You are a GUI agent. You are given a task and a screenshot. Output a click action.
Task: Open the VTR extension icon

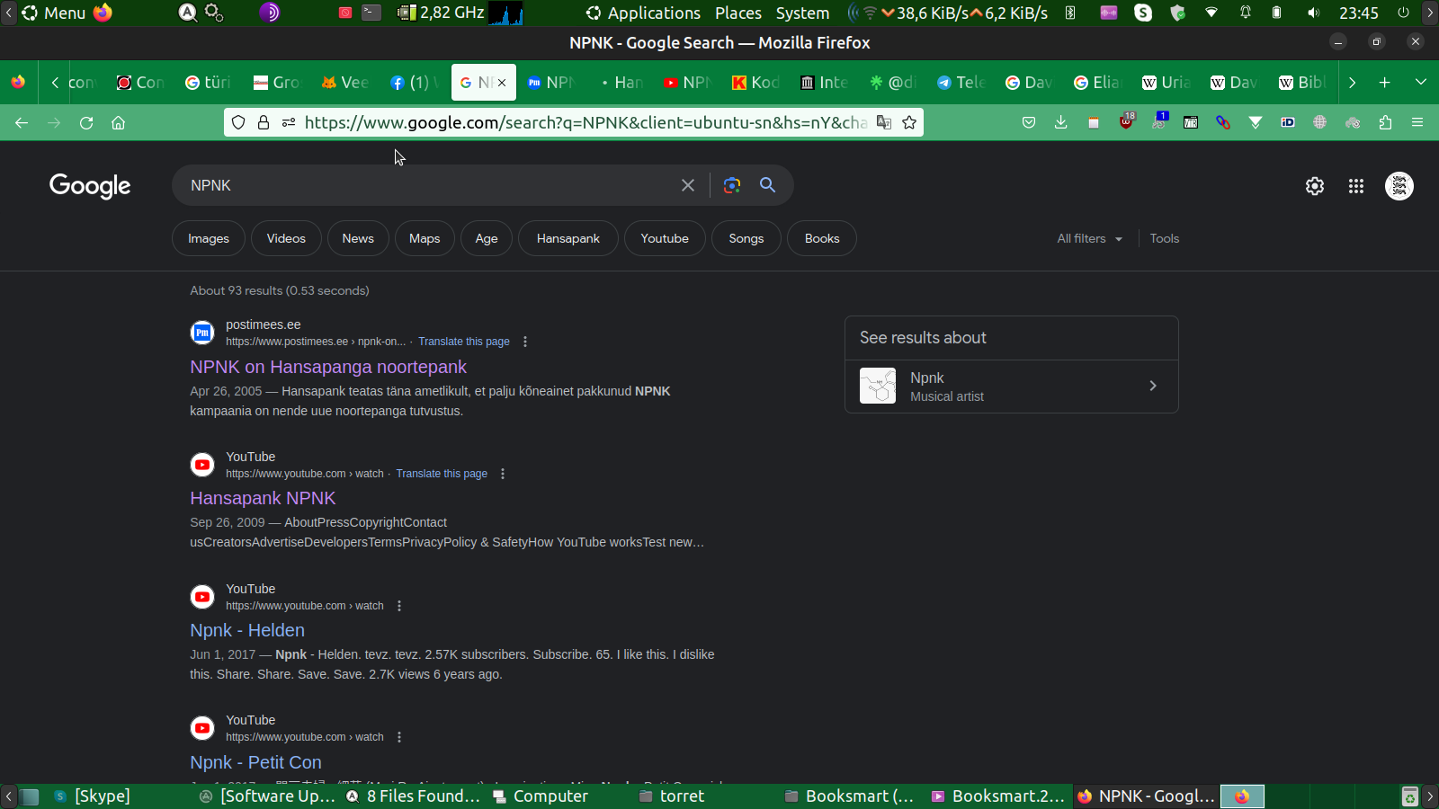1191,123
